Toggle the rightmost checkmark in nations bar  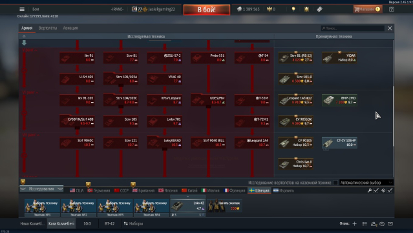point(390,190)
